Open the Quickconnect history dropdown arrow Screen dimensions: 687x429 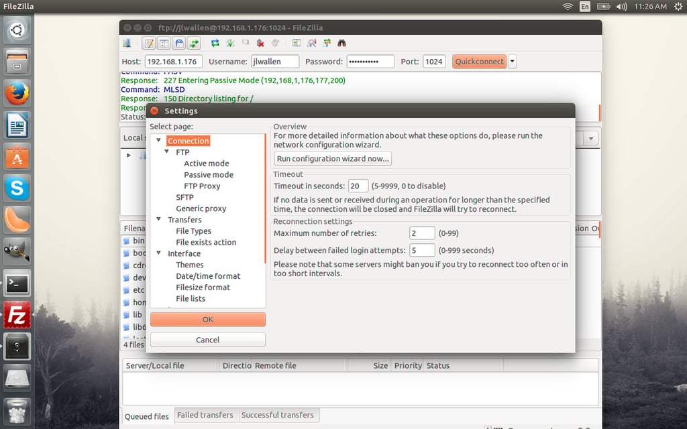pos(512,61)
